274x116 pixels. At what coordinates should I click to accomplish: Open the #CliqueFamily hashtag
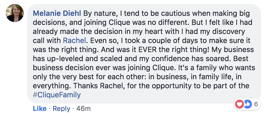57,95
